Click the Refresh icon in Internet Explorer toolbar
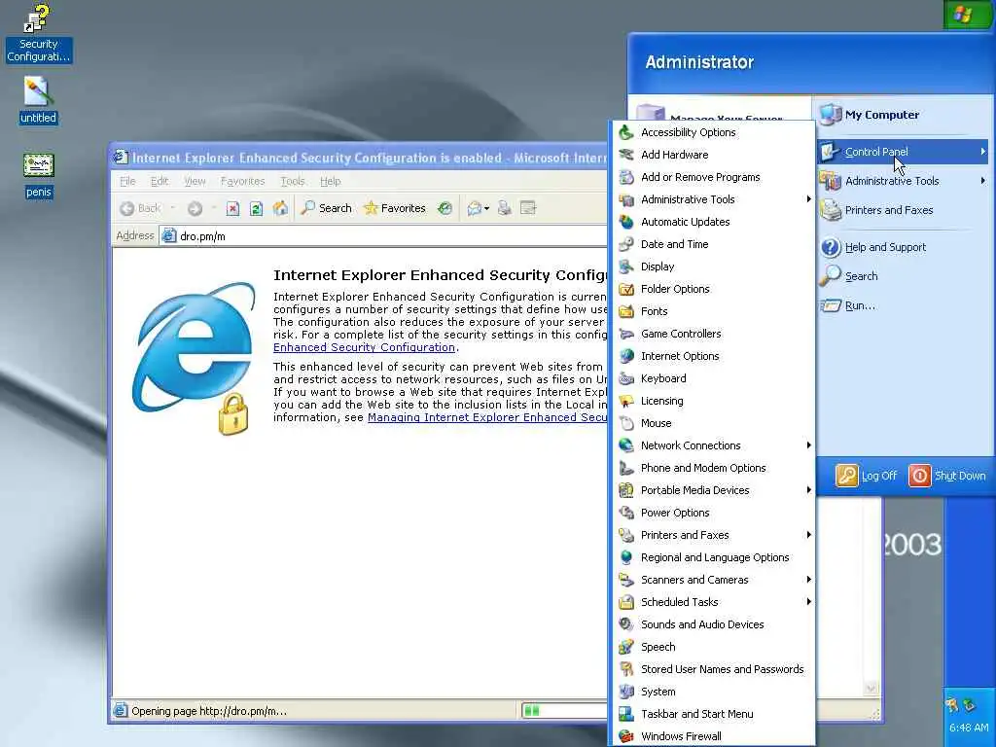This screenshot has height=747, width=996. click(256, 208)
